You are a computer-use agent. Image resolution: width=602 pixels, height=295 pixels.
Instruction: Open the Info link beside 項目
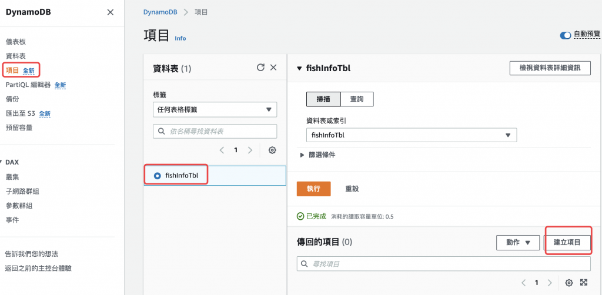point(180,38)
